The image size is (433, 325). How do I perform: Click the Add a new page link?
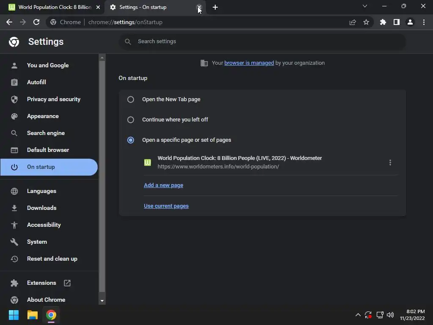tap(164, 185)
